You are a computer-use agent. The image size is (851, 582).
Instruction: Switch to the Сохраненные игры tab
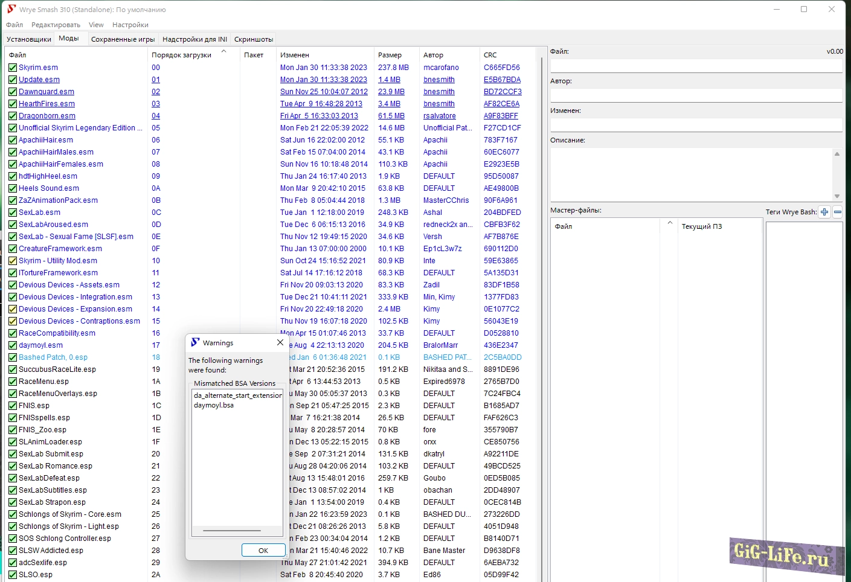point(123,39)
